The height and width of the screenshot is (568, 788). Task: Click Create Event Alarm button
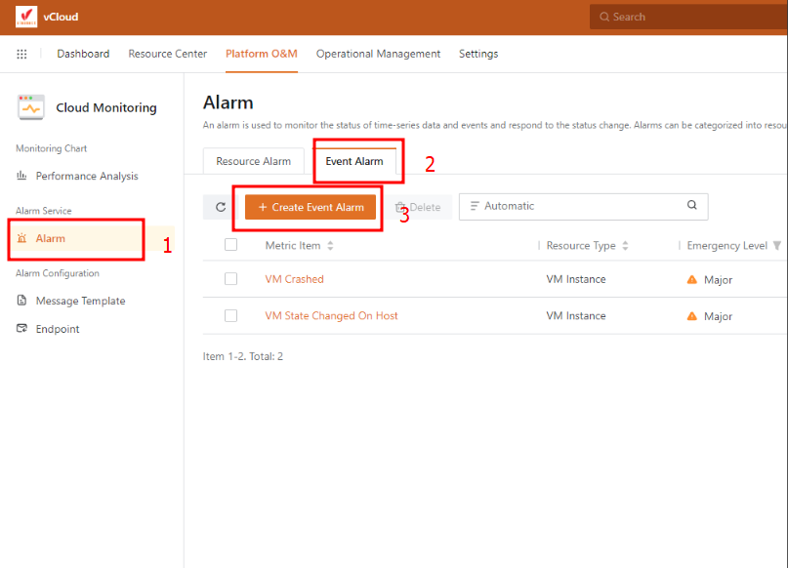coord(311,207)
